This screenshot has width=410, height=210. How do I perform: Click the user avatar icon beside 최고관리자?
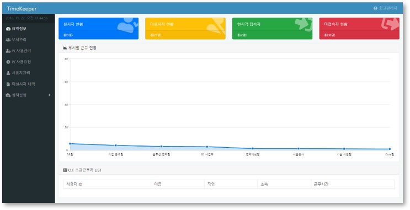click(x=375, y=8)
